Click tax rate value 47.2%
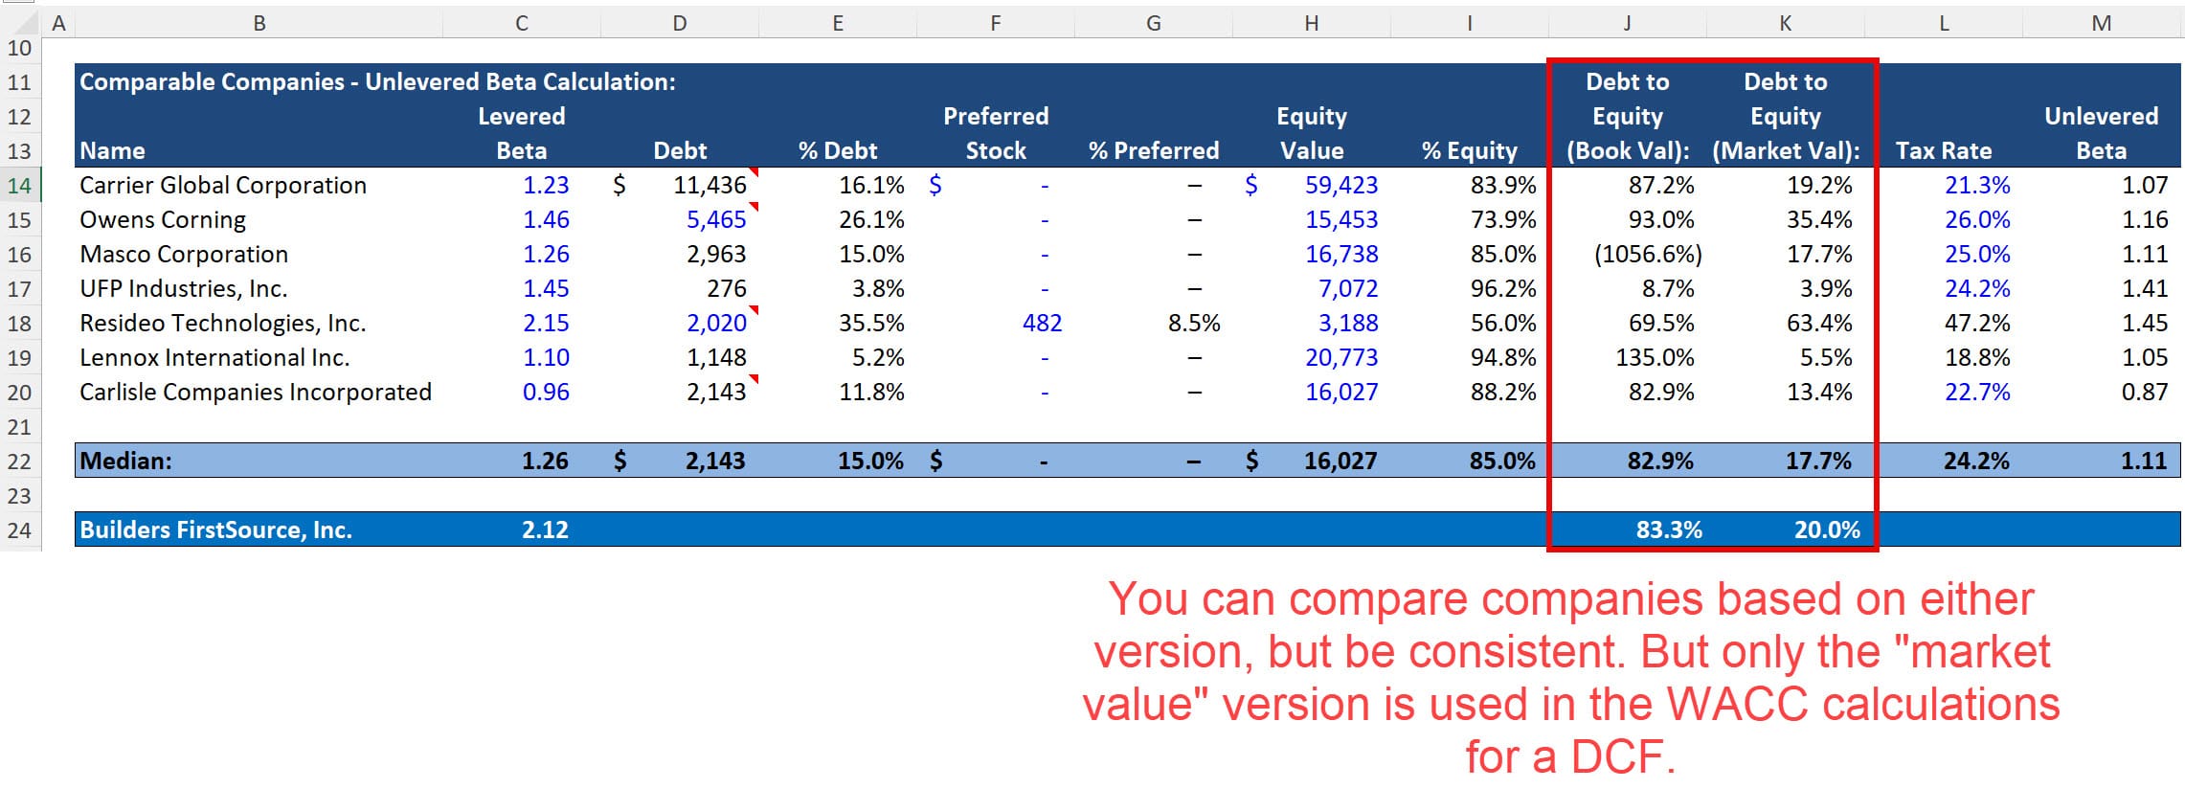 point(1977,323)
